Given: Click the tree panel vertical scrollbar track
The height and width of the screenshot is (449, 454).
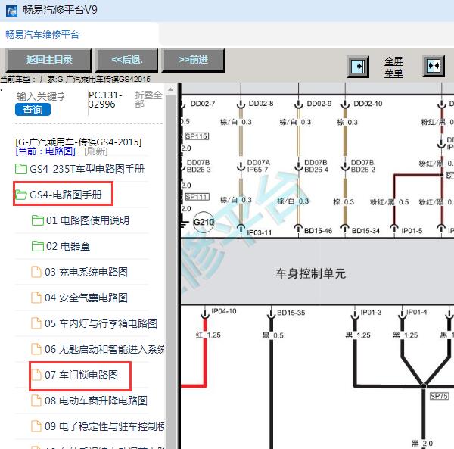Looking at the screenshot, I should 170,273.
